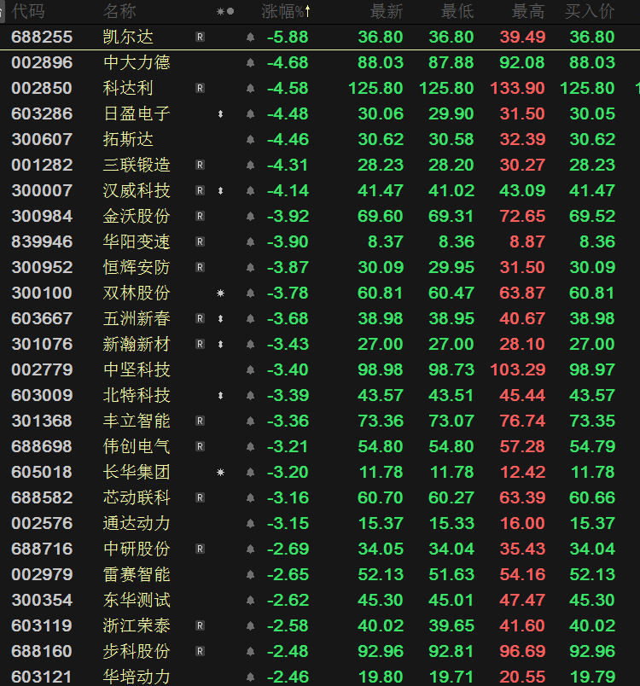
Task: Click the R badge on 步科股份 row
Action: [200, 651]
